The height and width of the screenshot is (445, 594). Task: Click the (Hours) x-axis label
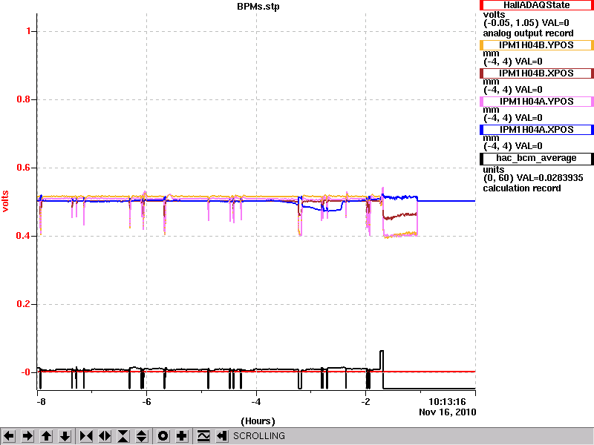(x=258, y=421)
